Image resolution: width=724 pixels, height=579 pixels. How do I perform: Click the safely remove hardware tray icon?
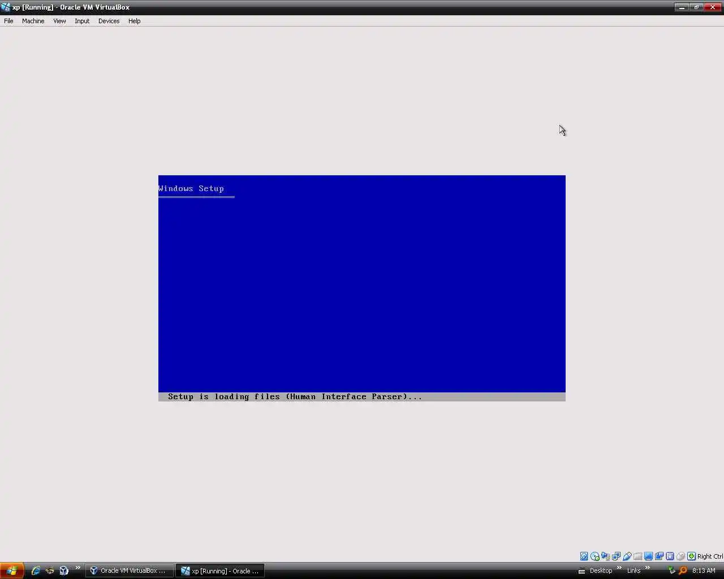coord(672,571)
